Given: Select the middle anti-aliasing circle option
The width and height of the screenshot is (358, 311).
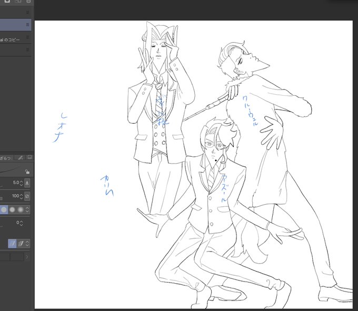Looking at the screenshot, I should point(12,209).
